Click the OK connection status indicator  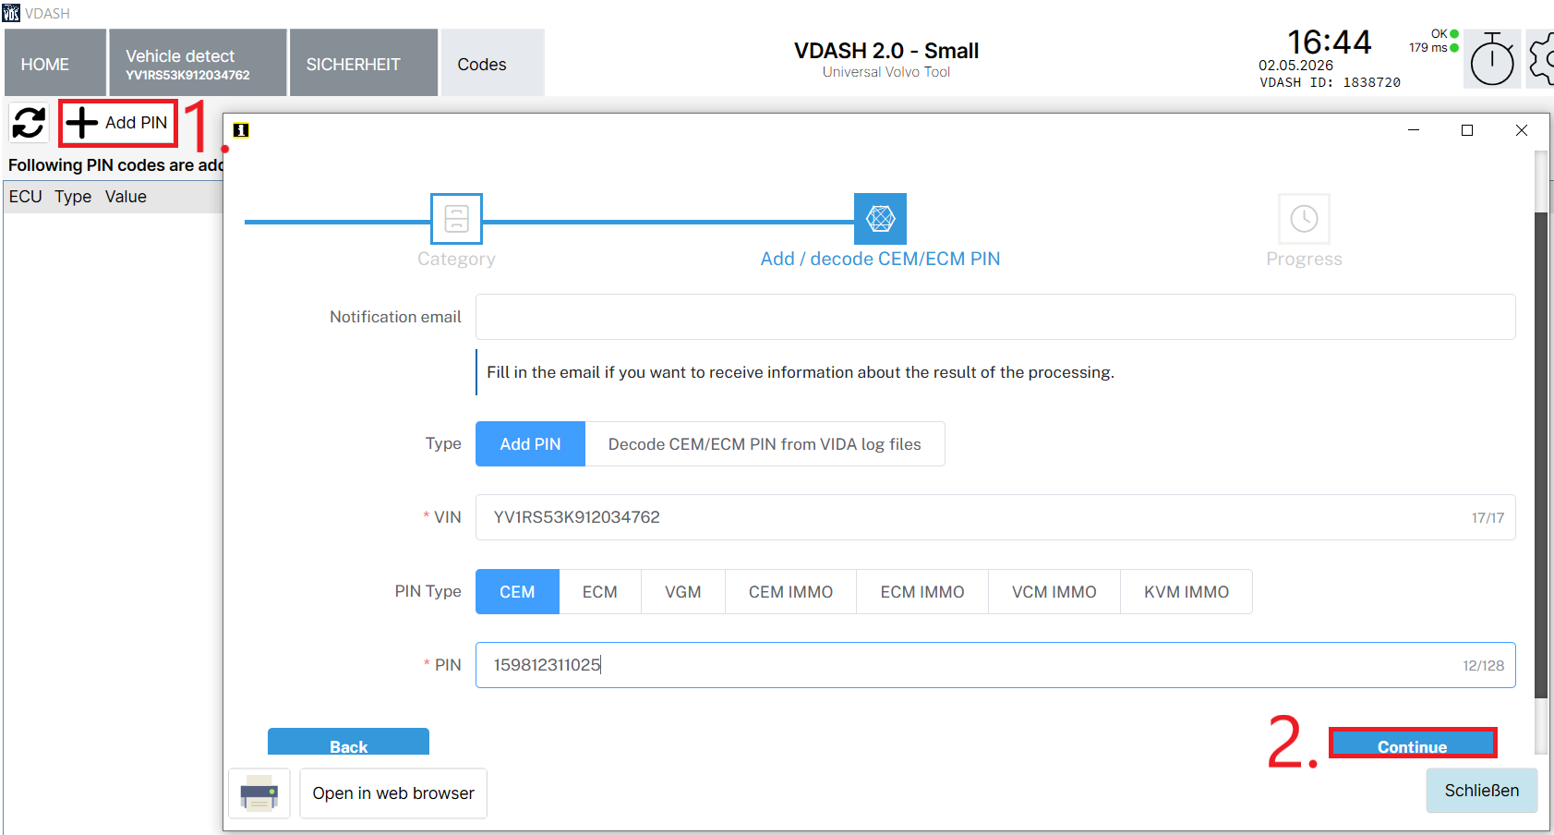pos(1445,34)
